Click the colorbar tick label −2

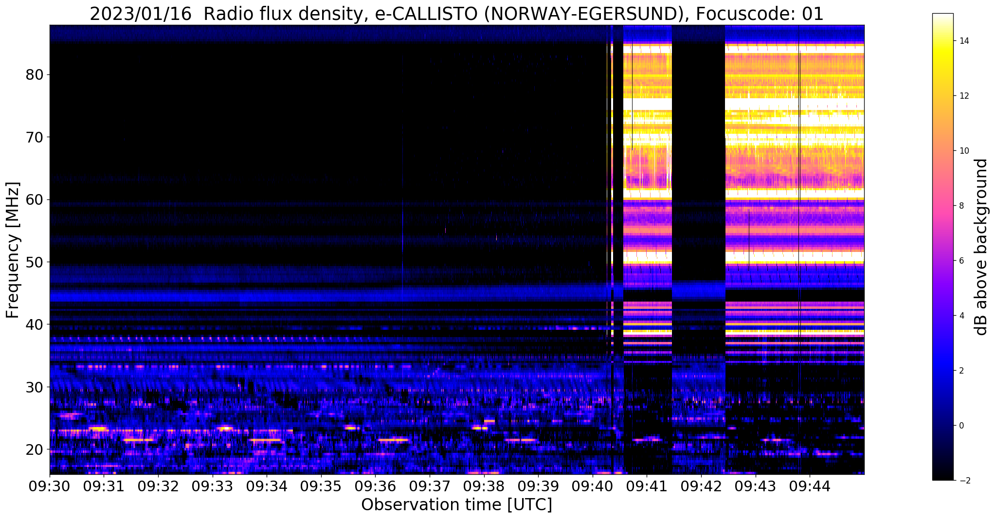tap(964, 481)
